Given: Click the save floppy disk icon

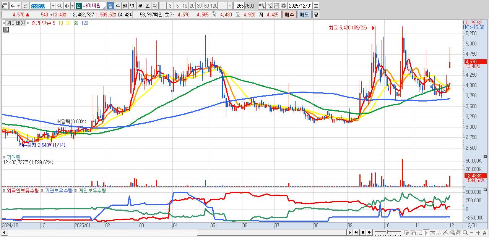Looking at the screenshot, I should (x=276, y=6).
